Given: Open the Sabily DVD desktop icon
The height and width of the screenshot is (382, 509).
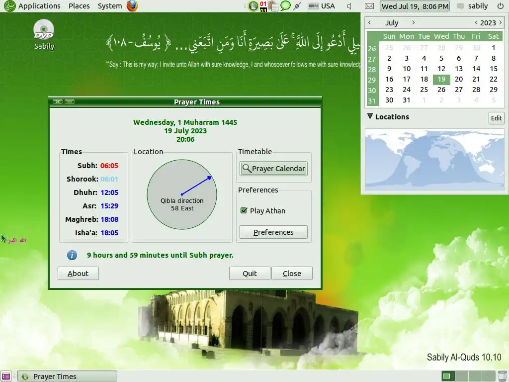Looking at the screenshot, I should [x=44, y=35].
